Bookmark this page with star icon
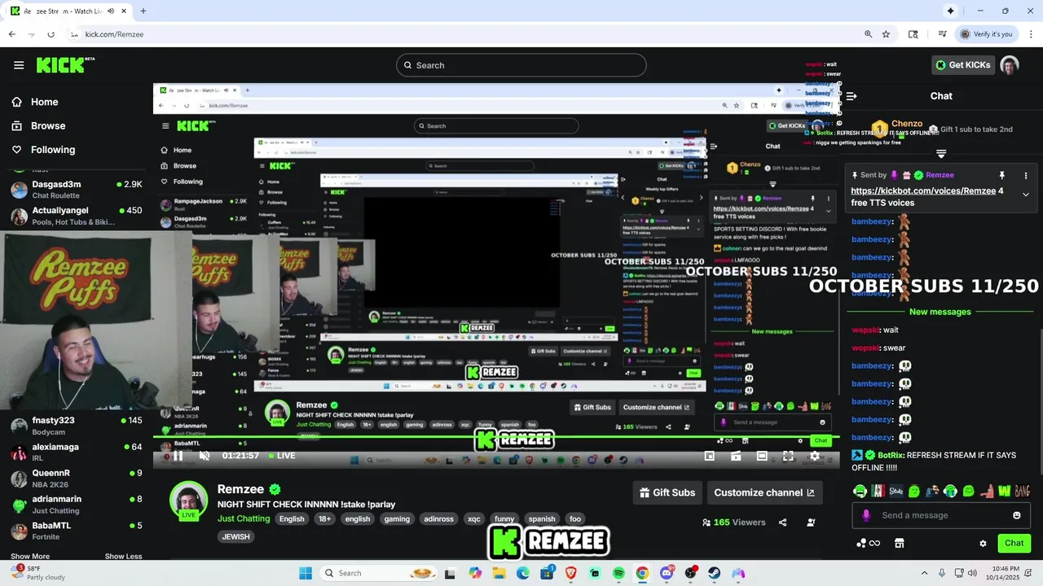This screenshot has height=586, width=1043. 886,34
